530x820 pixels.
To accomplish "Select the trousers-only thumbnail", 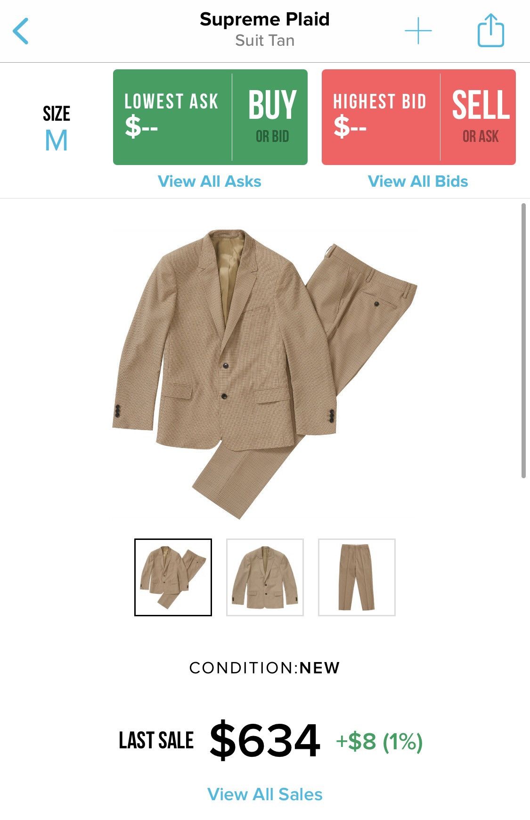I will pos(357,577).
